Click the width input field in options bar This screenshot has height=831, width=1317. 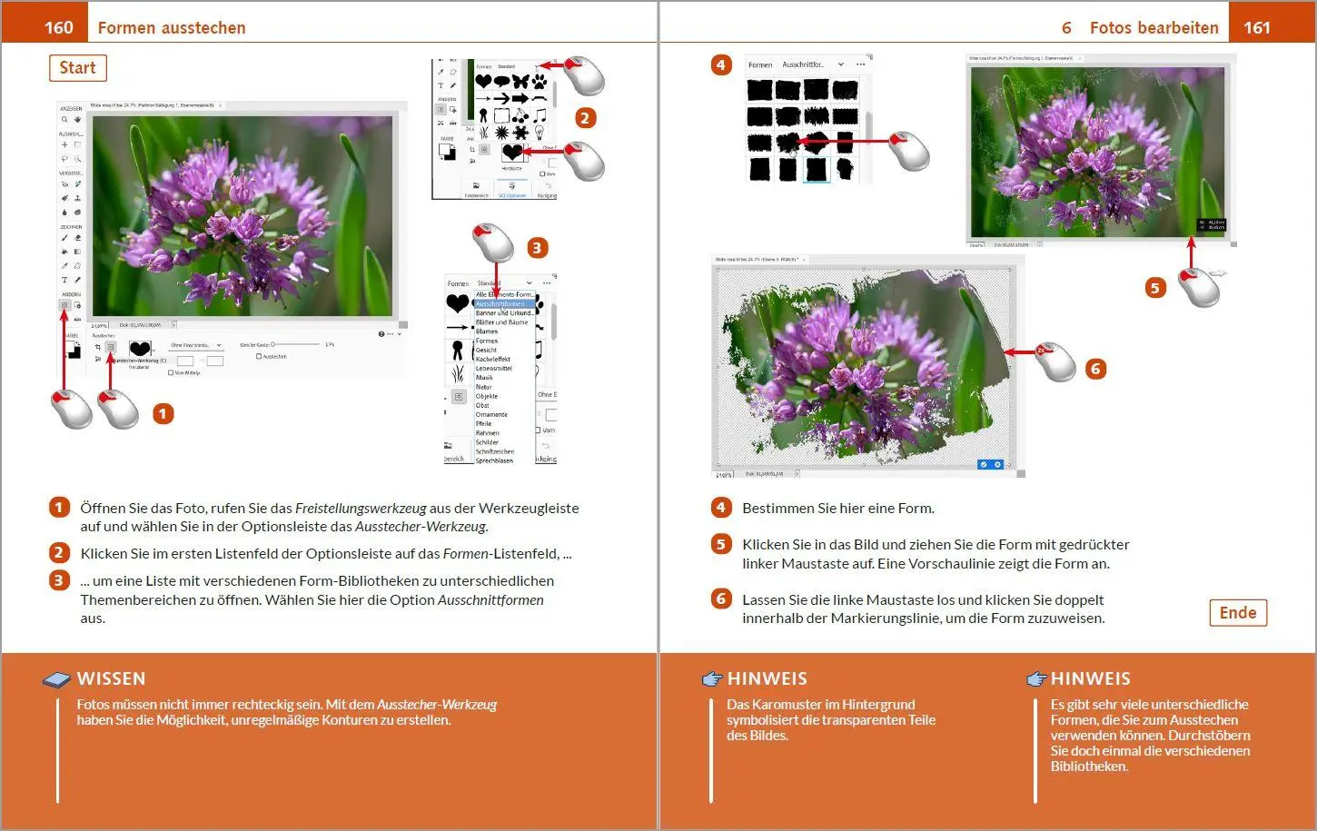coord(185,361)
